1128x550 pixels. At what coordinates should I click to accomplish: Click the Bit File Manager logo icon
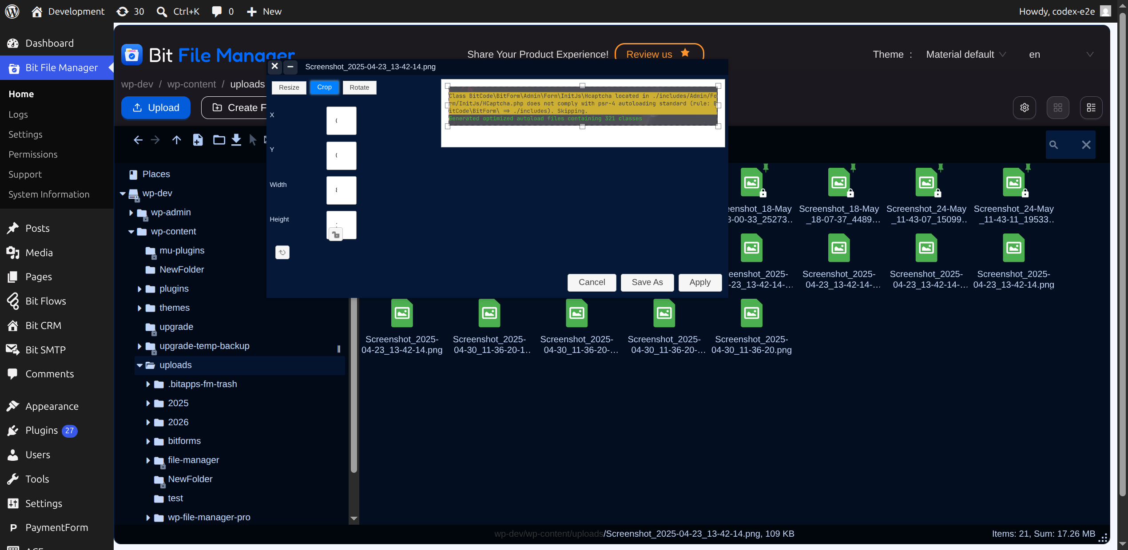click(132, 55)
